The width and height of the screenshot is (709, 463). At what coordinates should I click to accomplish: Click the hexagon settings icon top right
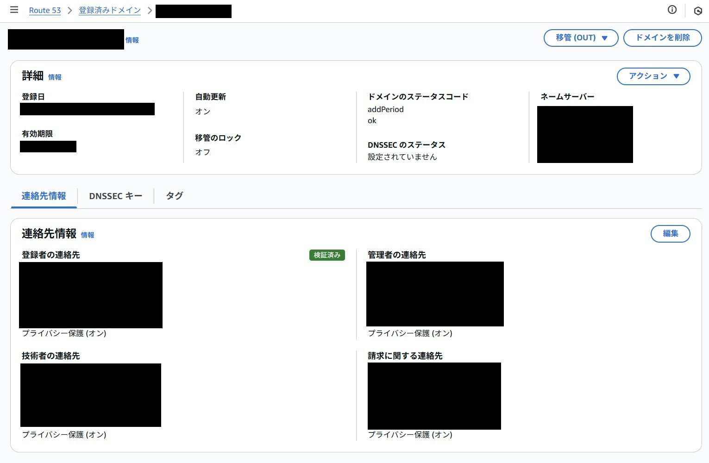click(x=698, y=11)
